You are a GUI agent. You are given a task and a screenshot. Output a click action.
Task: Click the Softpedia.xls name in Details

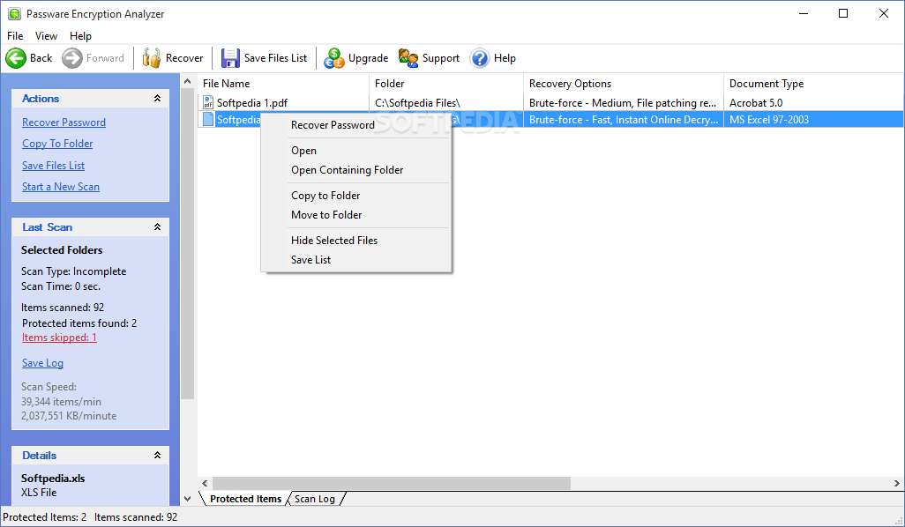coord(53,479)
